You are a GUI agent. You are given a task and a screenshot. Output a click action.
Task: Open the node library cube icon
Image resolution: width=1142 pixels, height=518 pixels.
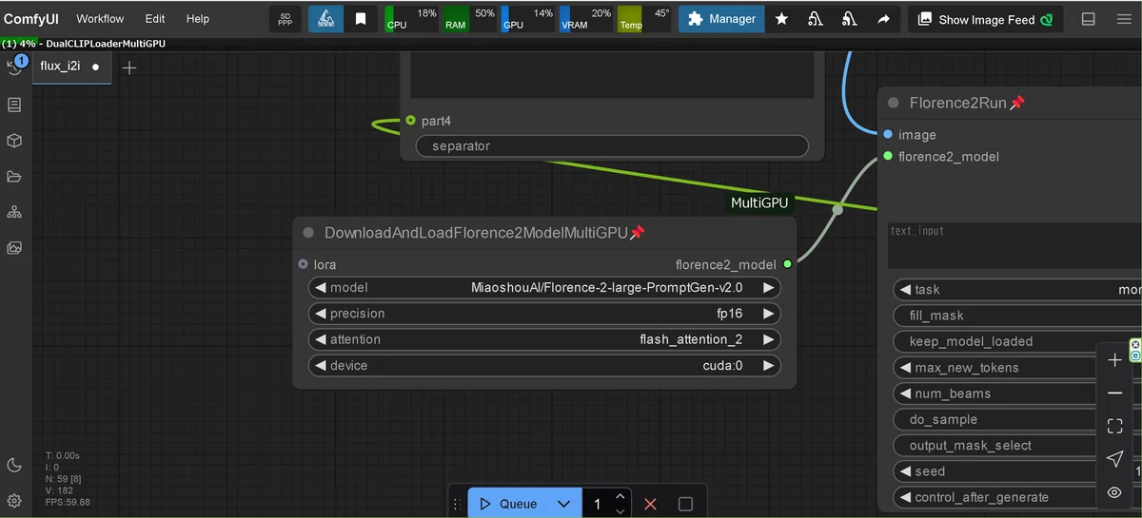(14, 141)
